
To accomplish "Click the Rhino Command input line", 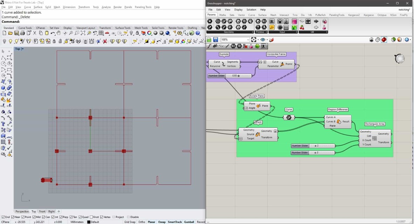I will (103, 22).
